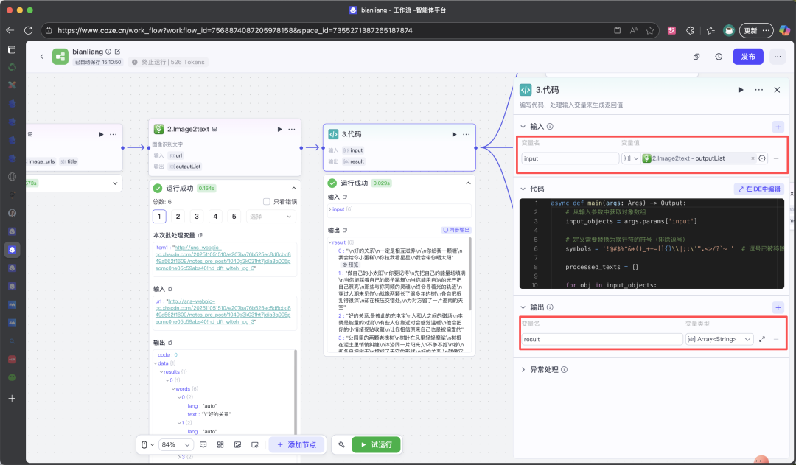Open code with 在IDE中编辑
Screen dimensions: 796x465
click(759, 189)
